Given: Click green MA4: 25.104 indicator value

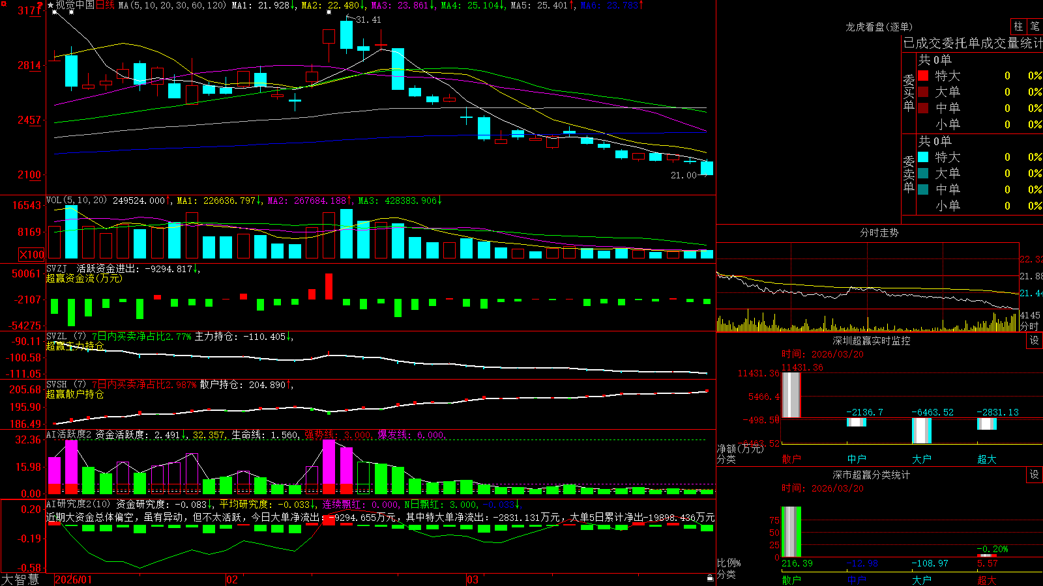Looking at the screenshot, I should pyautogui.click(x=473, y=5).
